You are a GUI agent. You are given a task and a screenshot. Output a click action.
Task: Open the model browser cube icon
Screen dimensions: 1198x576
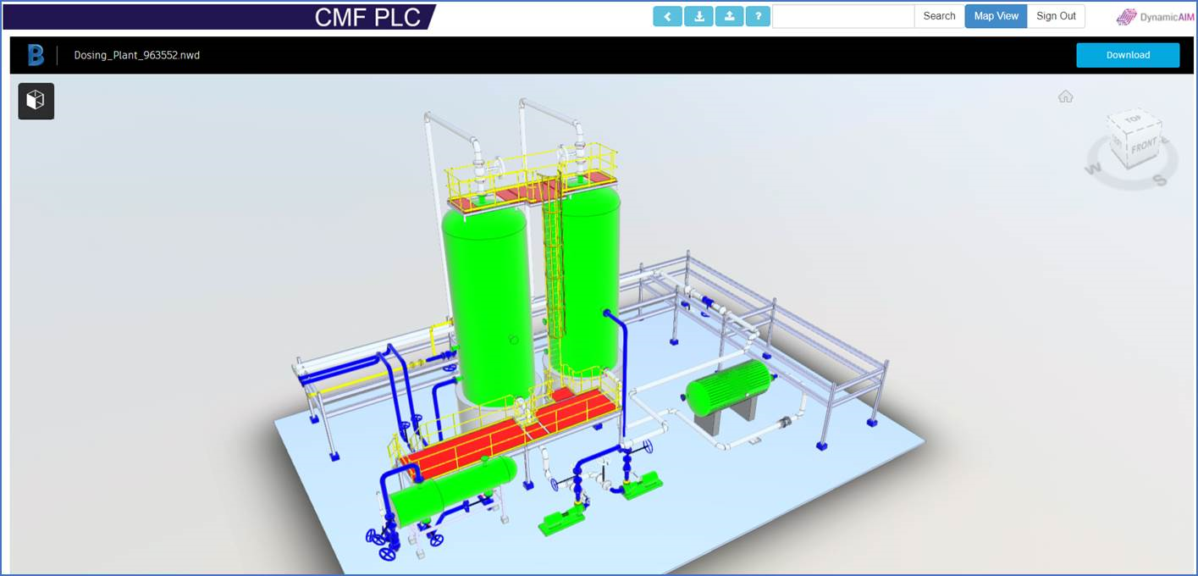point(36,101)
